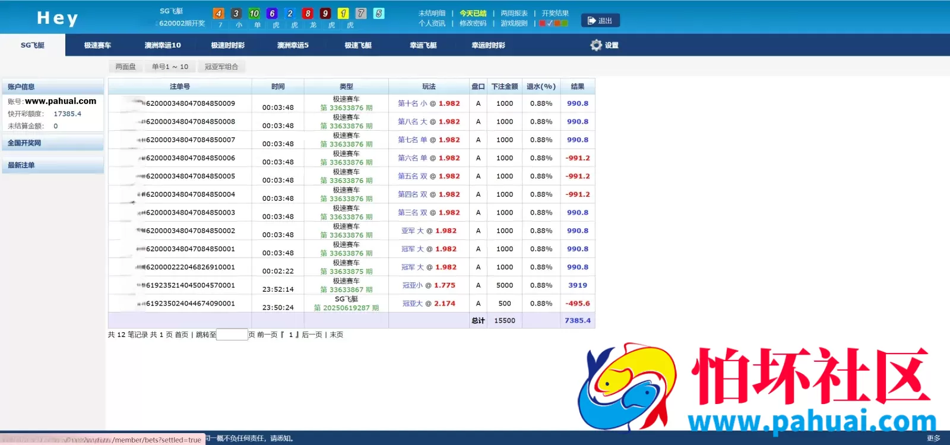Open the 两周报表 link

(x=514, y=13)
